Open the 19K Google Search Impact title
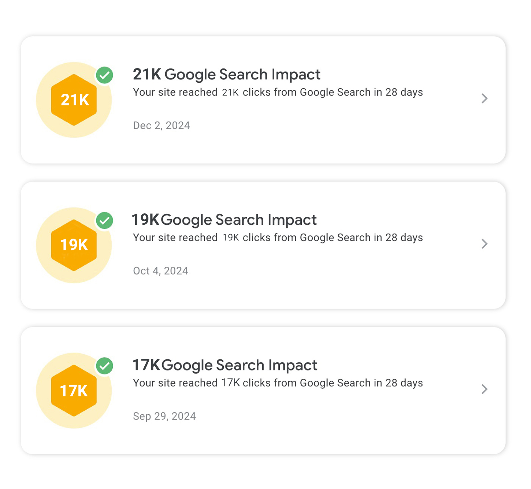531x489 pixels. 224,220
